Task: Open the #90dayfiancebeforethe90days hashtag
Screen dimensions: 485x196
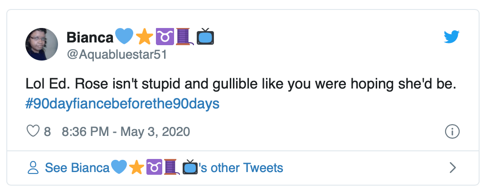Action: [x=122, y=104]
